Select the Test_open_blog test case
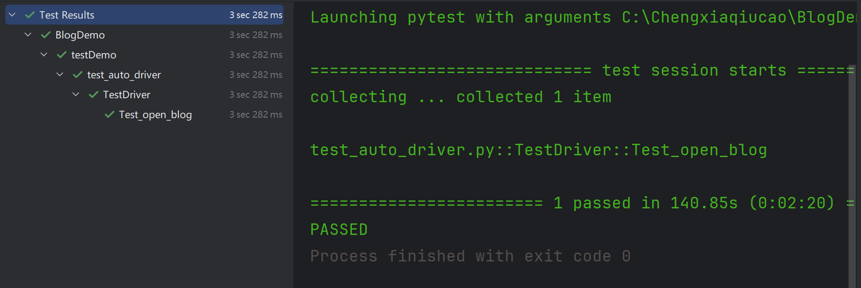The width and height of the screenshot is (861, 288). [x=155, y=115]
